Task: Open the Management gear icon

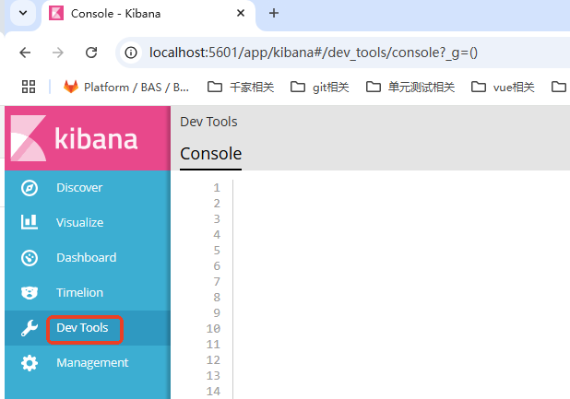Action: pos(30,363)
